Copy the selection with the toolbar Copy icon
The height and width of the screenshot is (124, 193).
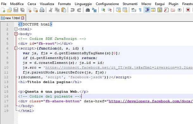57,10
